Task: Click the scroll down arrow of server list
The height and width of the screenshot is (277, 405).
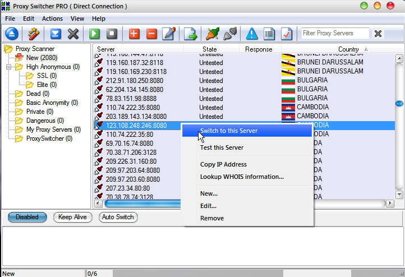Action: click(x=399, y=195)
